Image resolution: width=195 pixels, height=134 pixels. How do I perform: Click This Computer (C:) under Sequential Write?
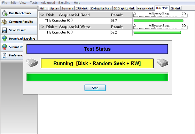coord(59,32)
